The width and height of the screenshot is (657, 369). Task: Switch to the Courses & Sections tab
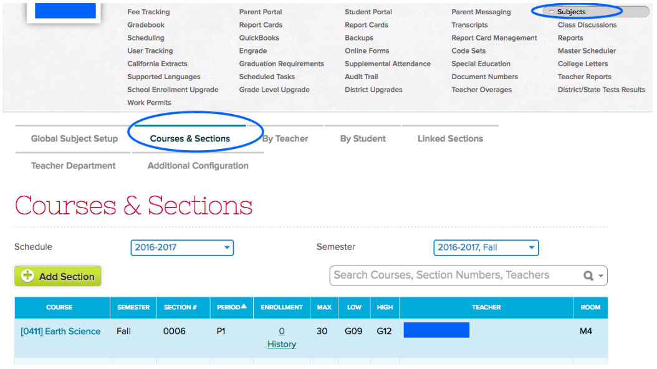[x=190, y=138]
